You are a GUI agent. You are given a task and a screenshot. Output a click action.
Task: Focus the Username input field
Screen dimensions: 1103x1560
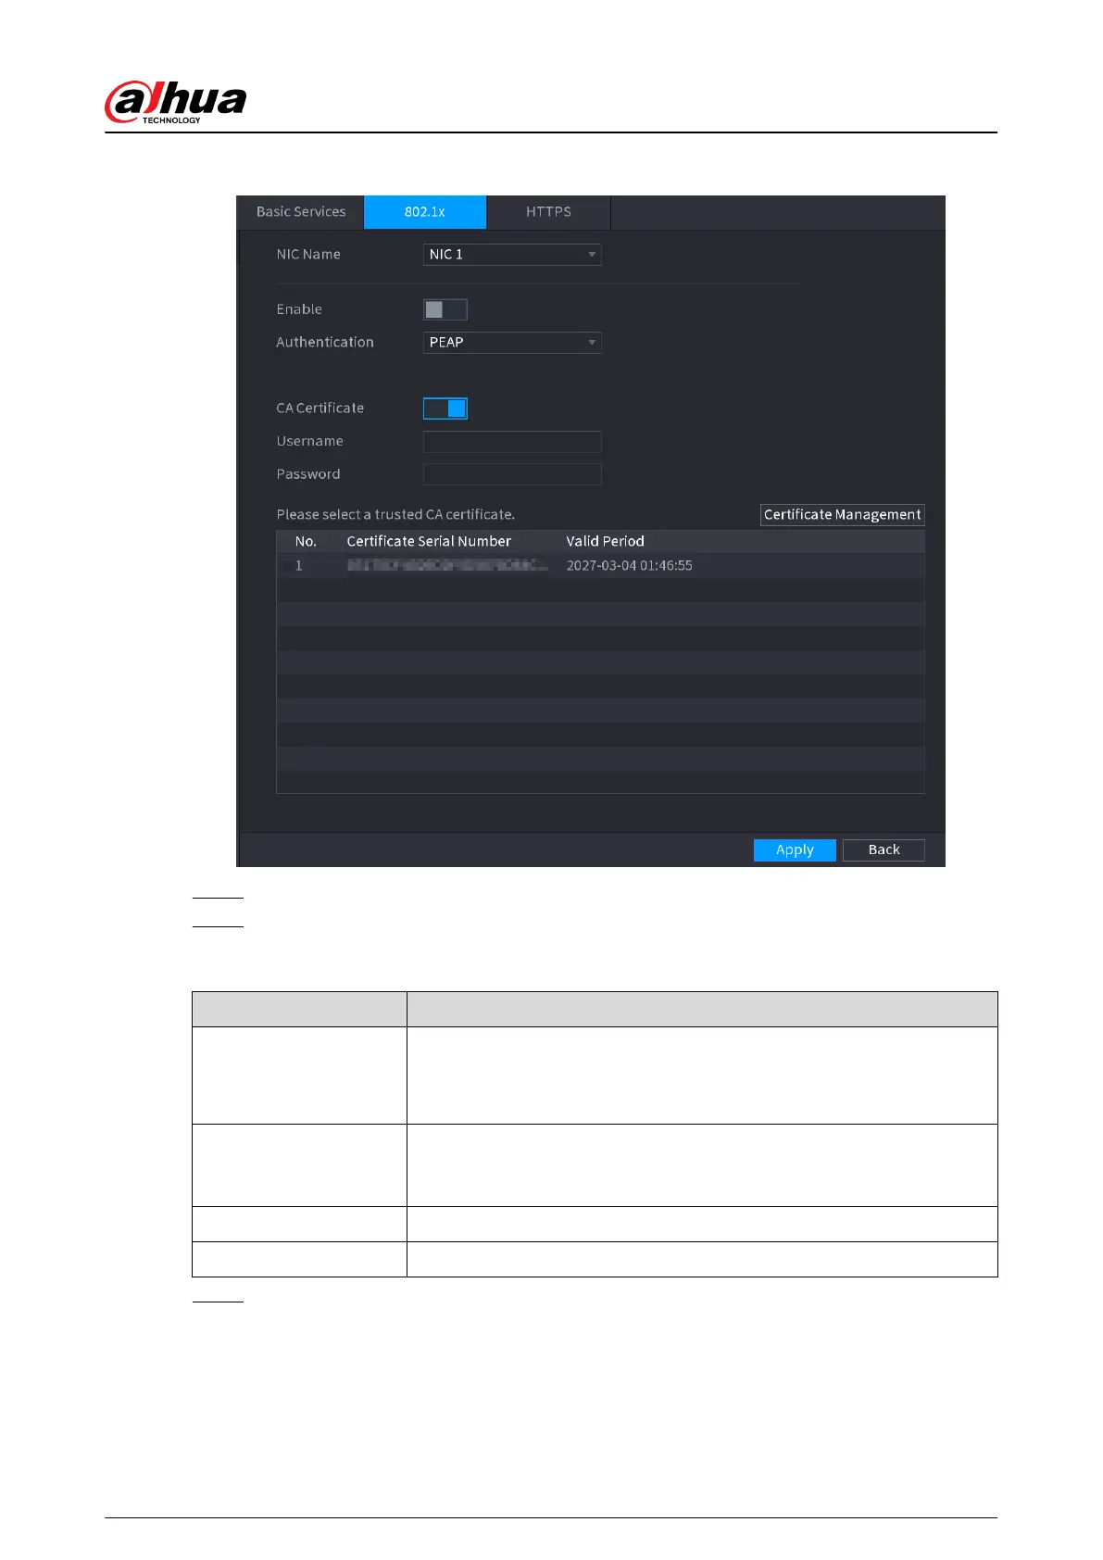tap(512, 442)
